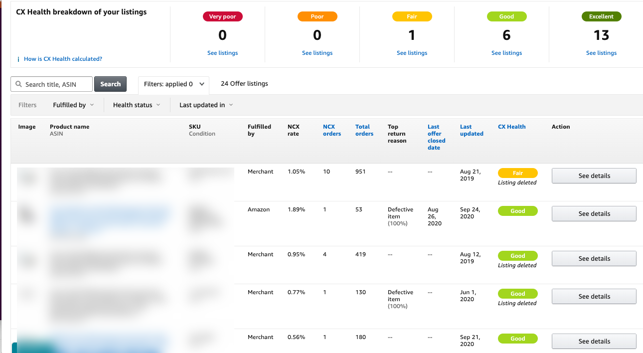Expand the Filters: applied 0 dropdown
The width and height of the screenshot is (643, 353).
click(173, 84)
